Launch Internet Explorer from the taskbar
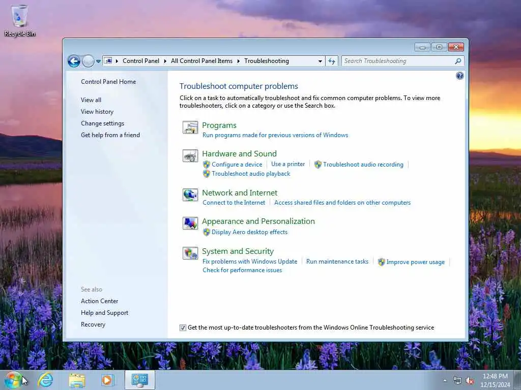The height and width of the screenshot is (390, 521). tap(45, 380)
